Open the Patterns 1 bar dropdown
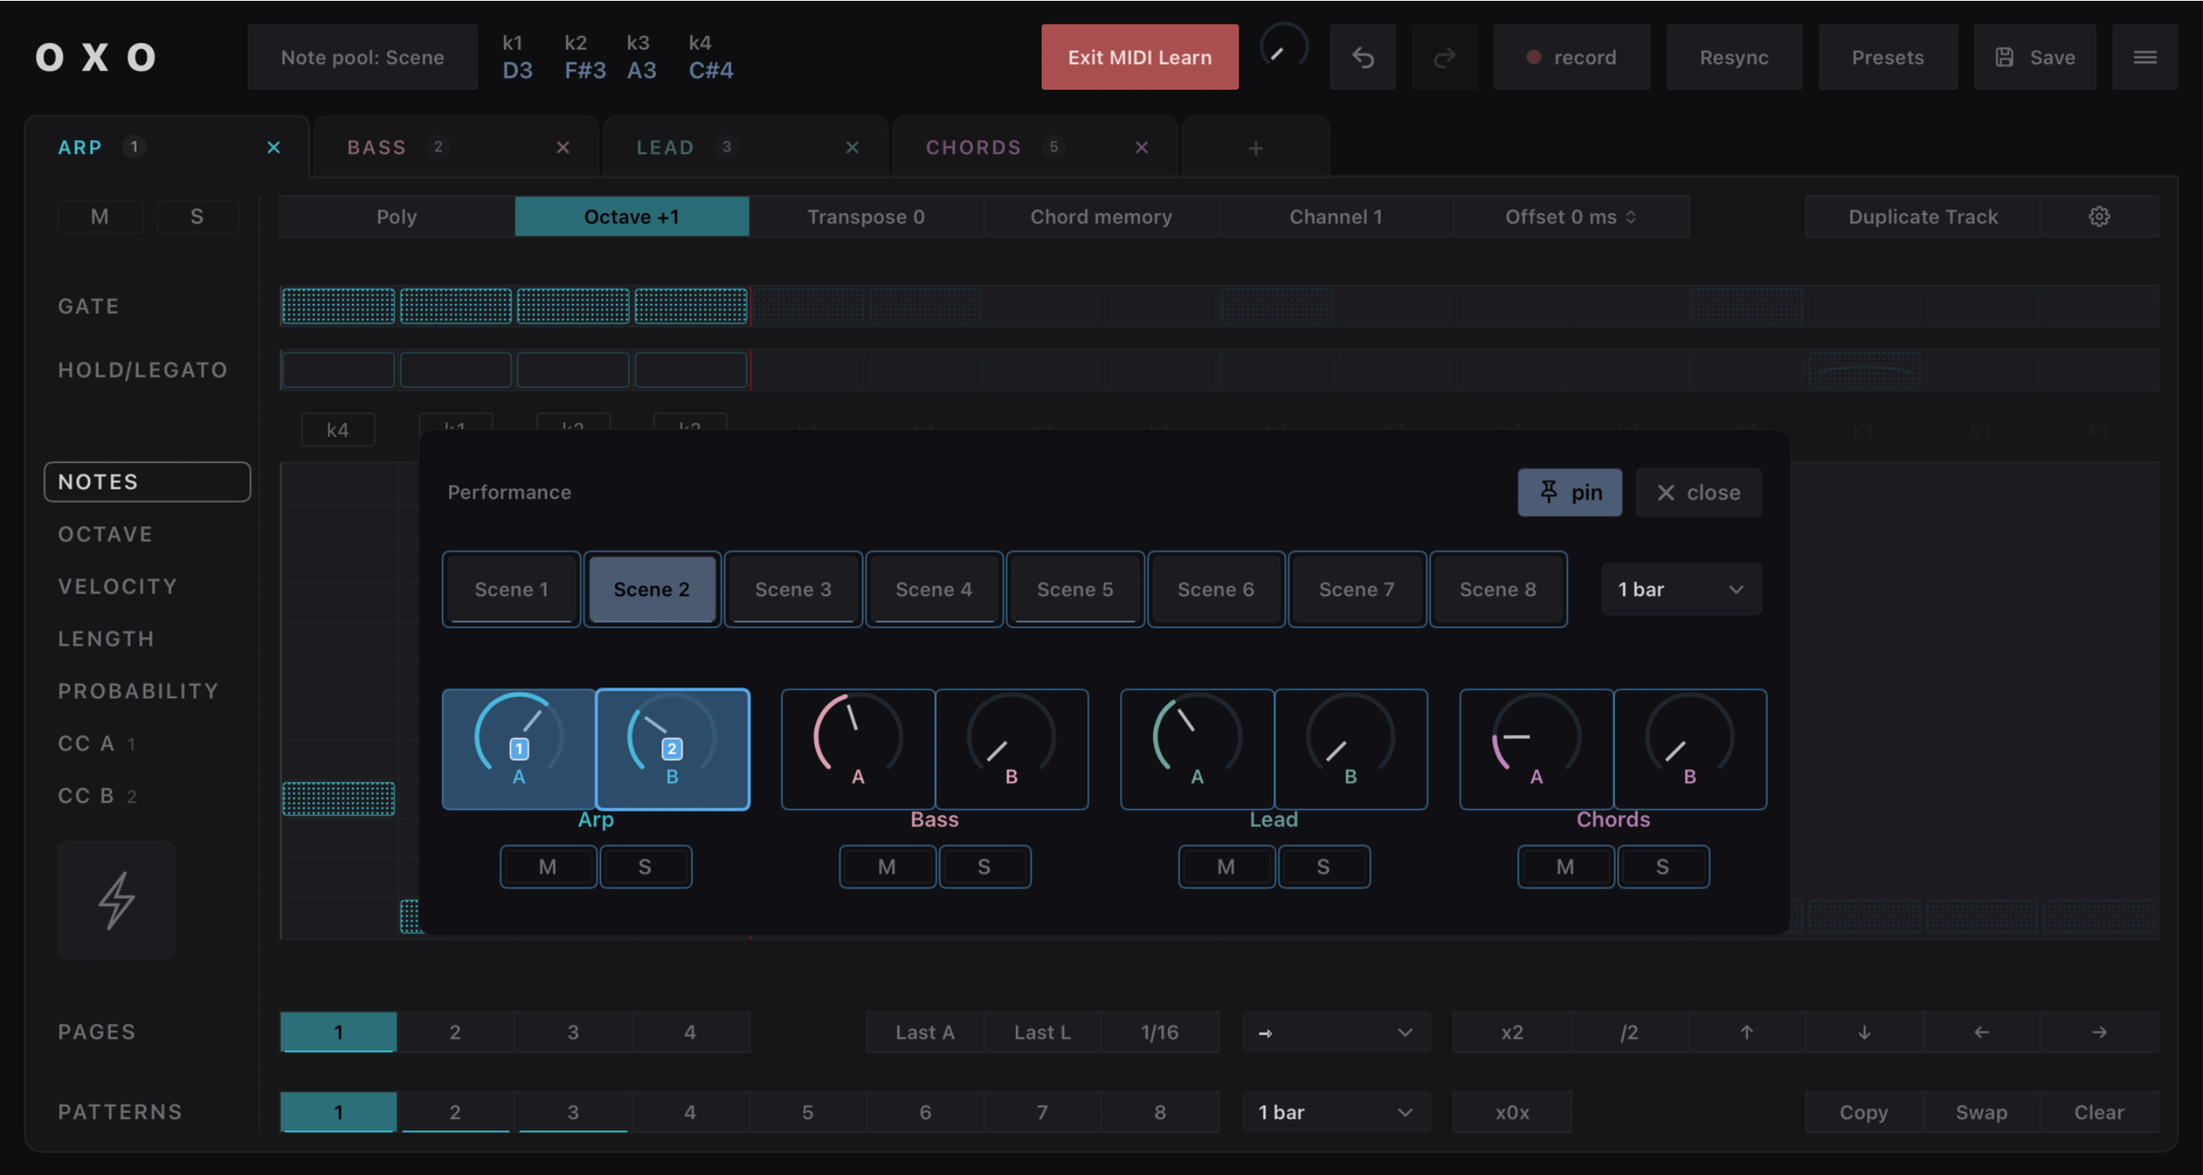The height and width of the screenshot is (1175, 2203). [x=1336, y=1112]
